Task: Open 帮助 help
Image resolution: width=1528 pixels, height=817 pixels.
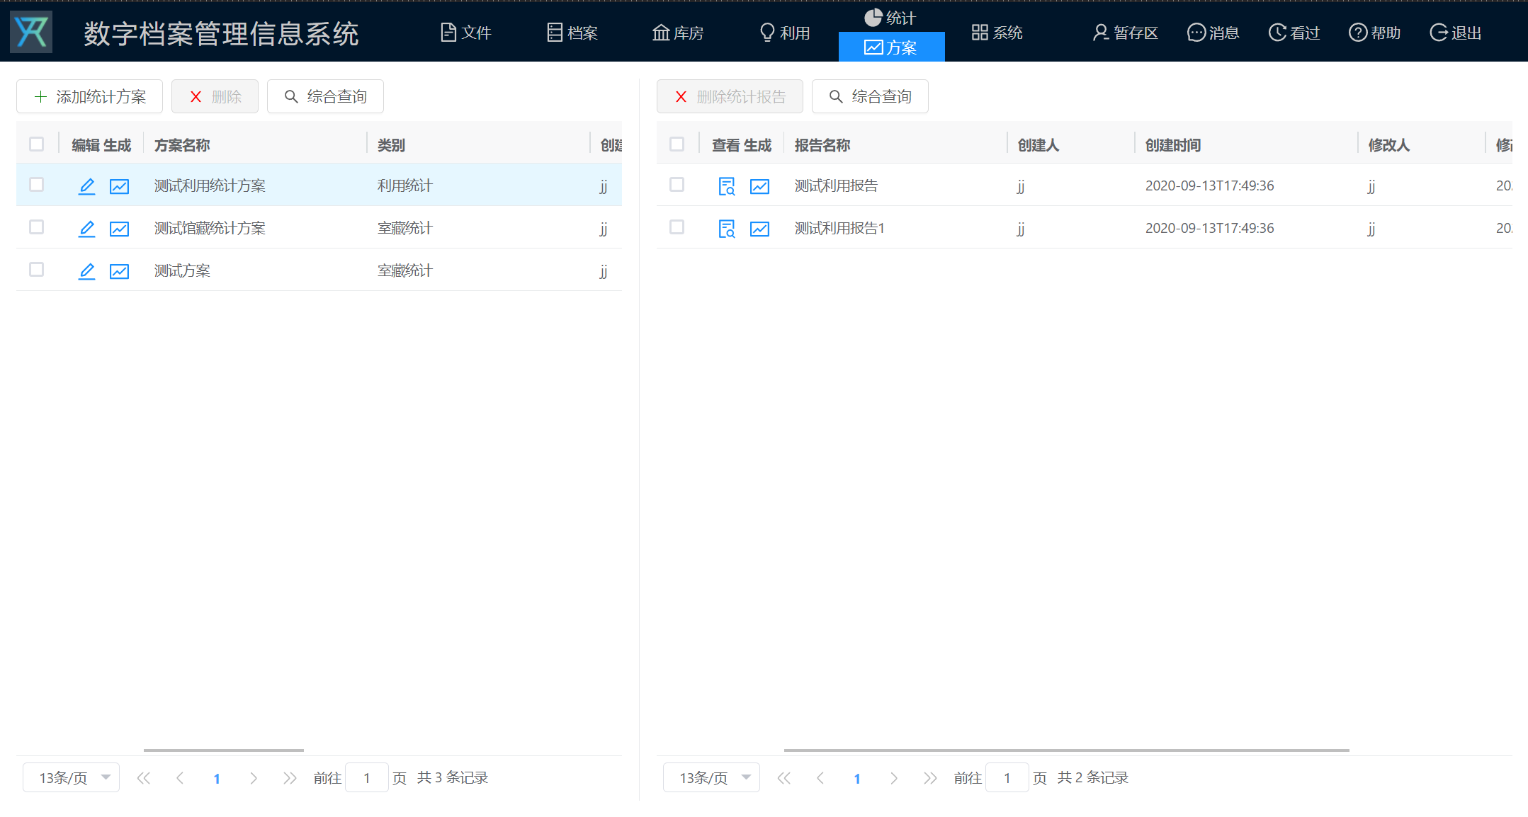Action: point(1375,33)
